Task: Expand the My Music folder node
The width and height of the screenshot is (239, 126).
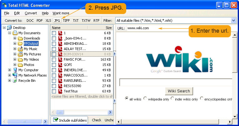Action: pos(15,49)
